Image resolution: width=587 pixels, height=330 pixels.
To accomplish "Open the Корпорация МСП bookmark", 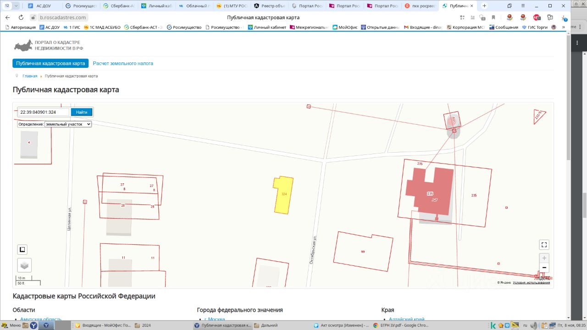I will pos(465,27).
